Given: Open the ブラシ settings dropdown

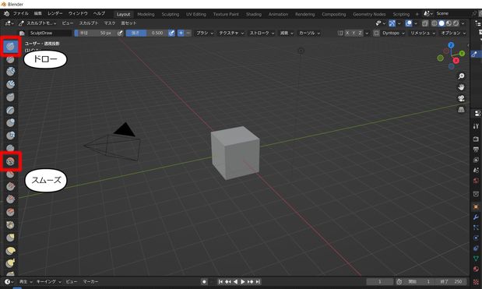Looking at the screenshot, I should point(205,33).
